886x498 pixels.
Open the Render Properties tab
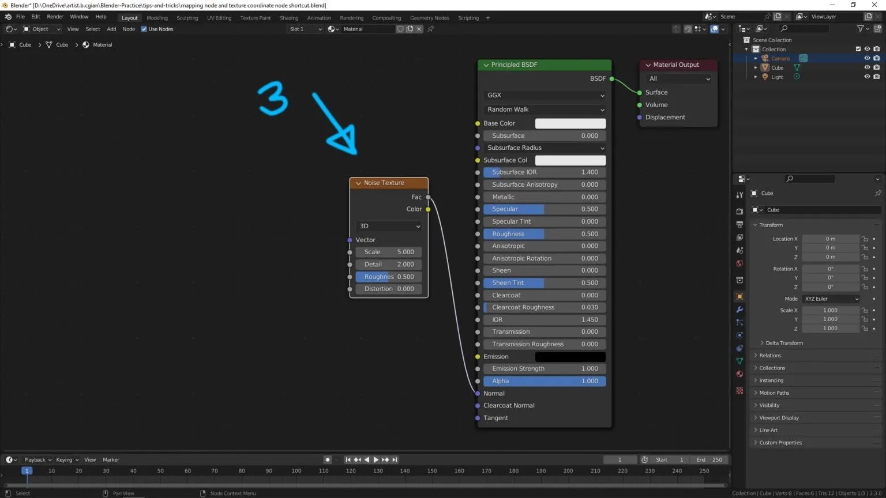pos(739,210)
